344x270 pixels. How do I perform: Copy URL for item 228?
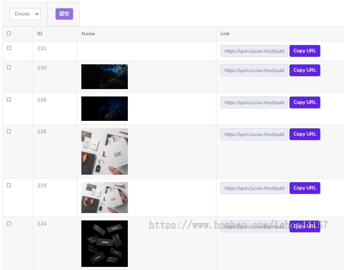click(305, 102)
